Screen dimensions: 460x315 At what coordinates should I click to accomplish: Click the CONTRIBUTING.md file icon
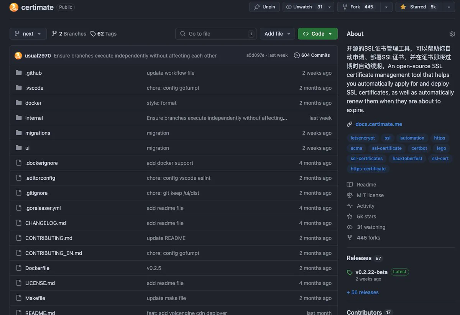click(19, 238)
